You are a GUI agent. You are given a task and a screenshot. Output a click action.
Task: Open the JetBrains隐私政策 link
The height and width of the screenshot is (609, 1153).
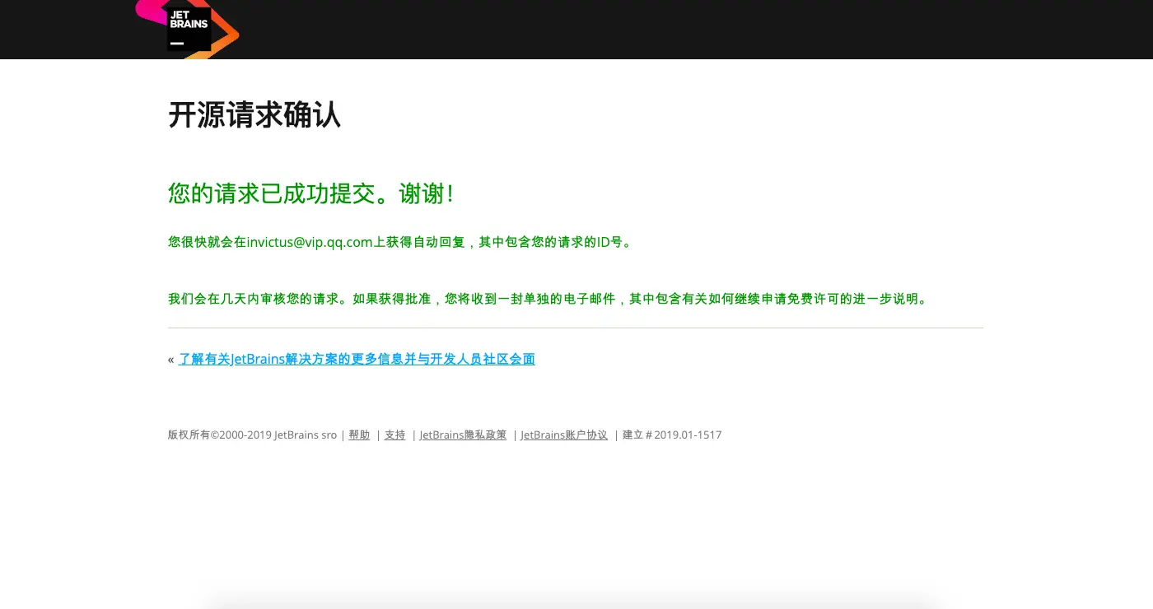(463, 435)
